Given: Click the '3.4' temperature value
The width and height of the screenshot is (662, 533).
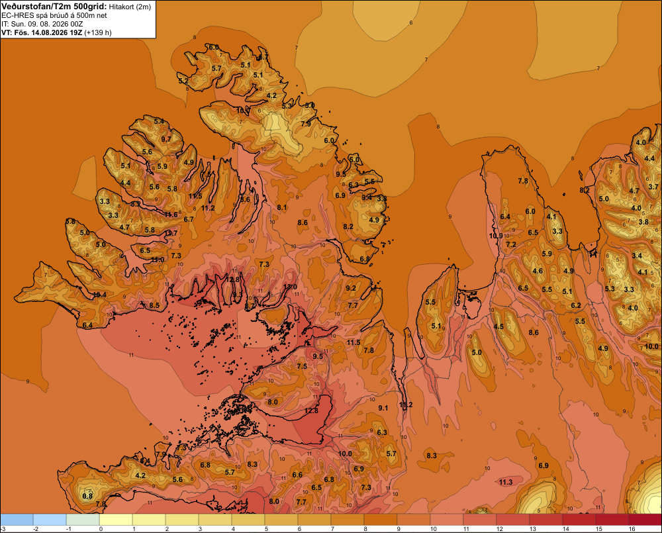Looking at the screenshot, I should point(637,256).
